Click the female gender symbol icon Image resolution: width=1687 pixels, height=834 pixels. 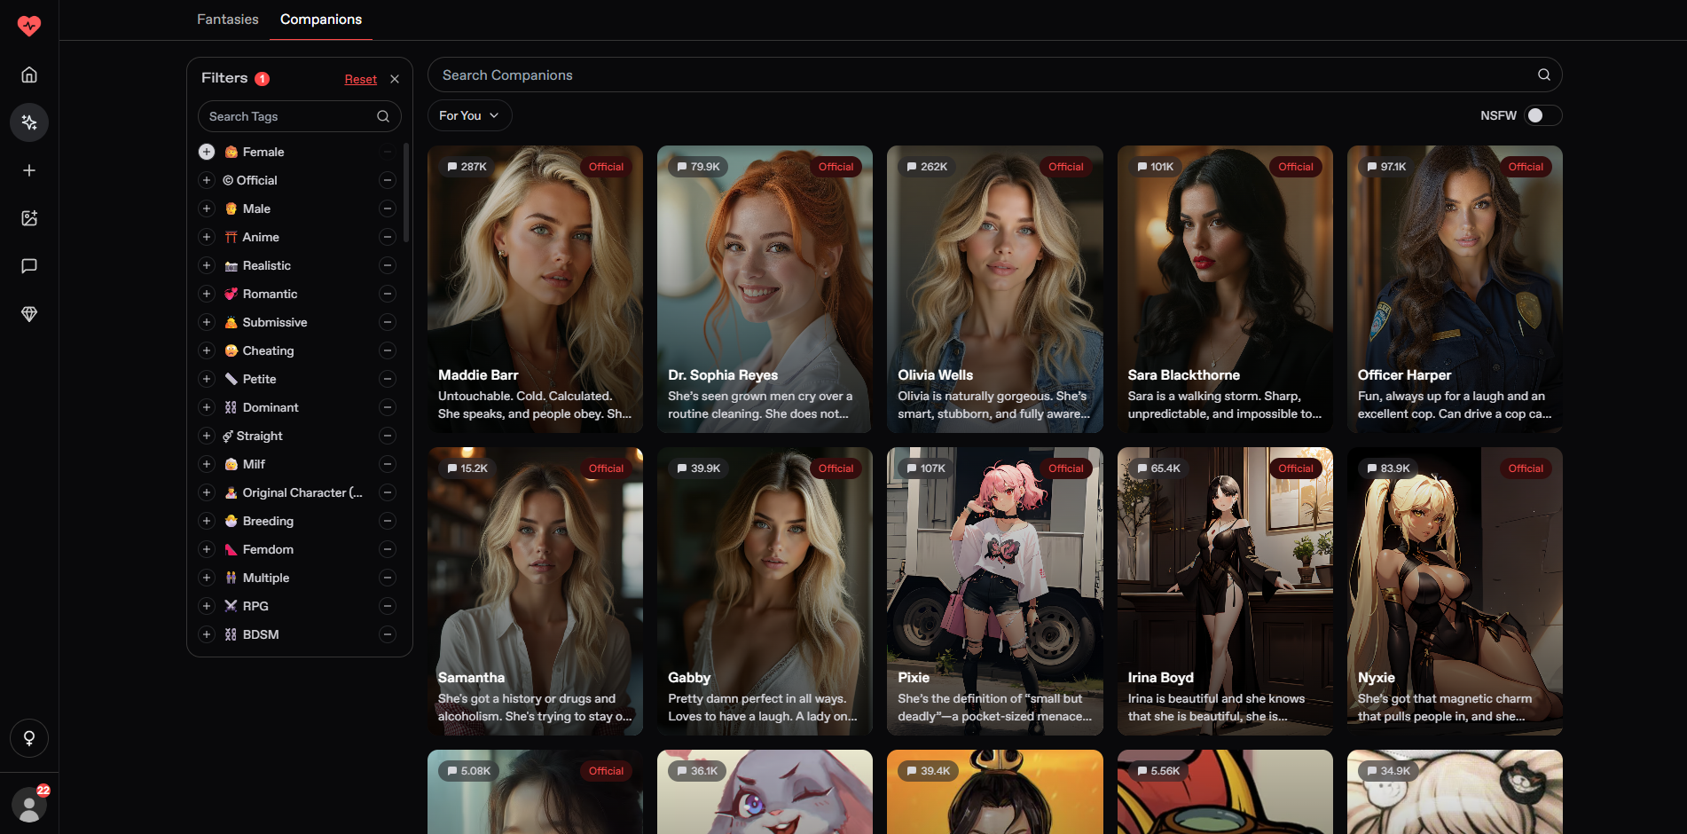[29, 738]
